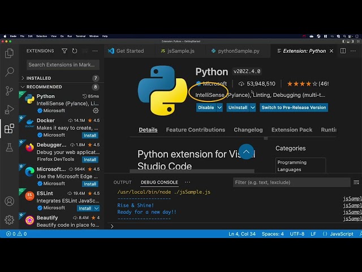
Task: Change encoding via UTF-8
Action: (x=297, y=234)
